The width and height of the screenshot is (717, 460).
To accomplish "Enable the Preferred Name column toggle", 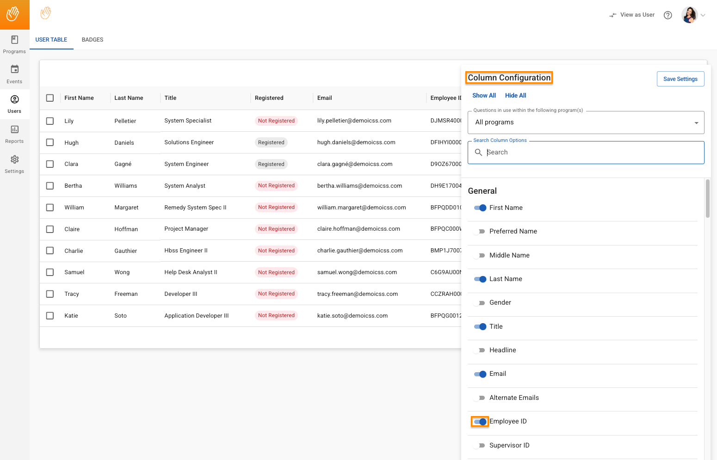I will click(480, 232).
